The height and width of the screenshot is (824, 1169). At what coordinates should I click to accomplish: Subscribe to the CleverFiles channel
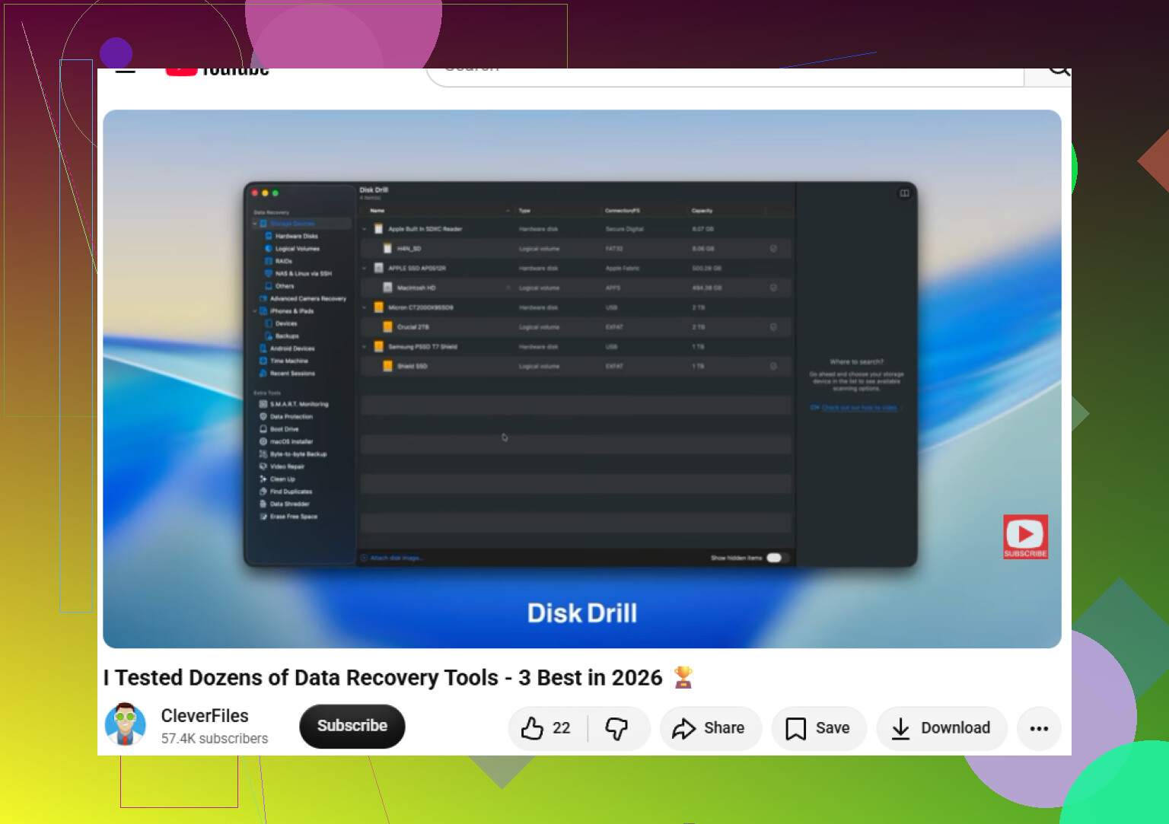click(352, 726)
